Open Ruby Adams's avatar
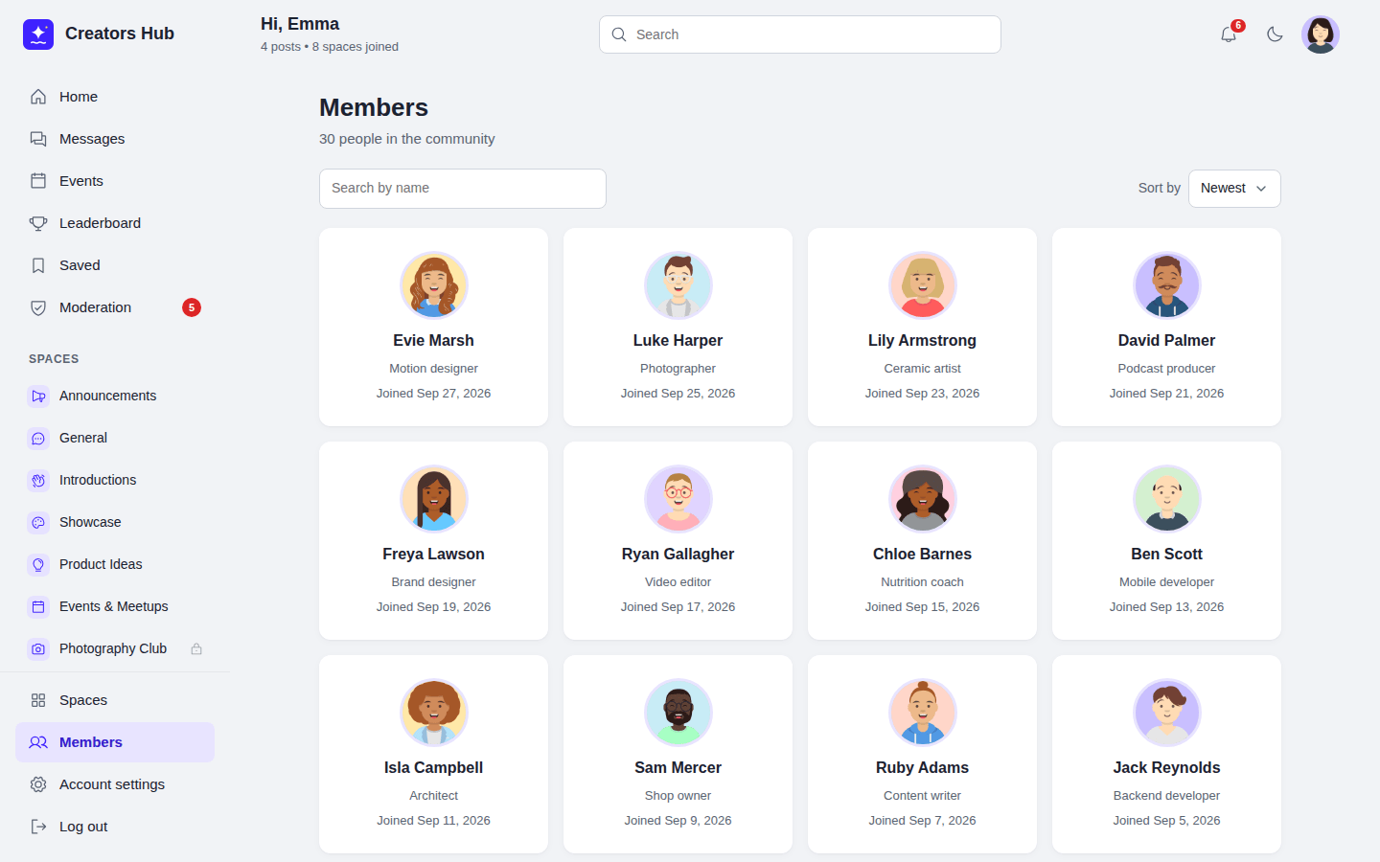 pyautogui.click(x=923, y=713)
